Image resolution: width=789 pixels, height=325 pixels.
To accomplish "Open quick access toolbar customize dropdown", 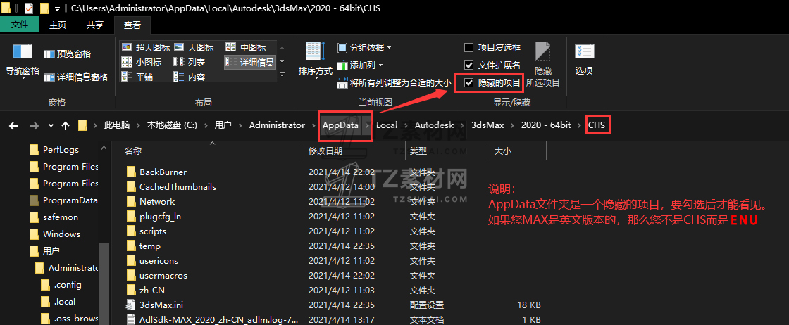I will tap(57, 8).
